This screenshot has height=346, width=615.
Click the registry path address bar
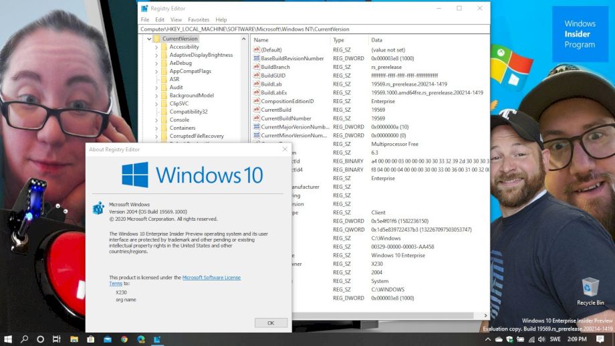click(314, 29)
